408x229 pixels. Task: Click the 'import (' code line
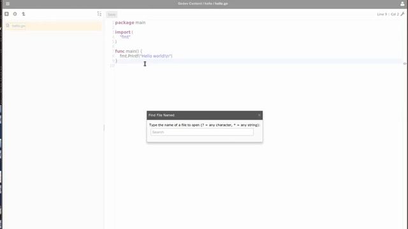point(124,32)
